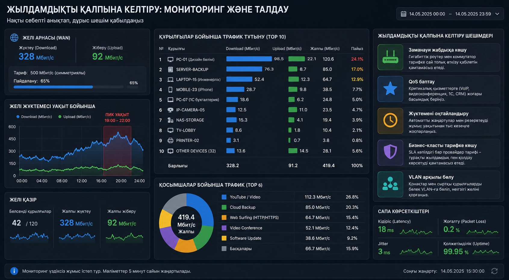The width and height of the screenshot is (509, 280).
Task: Click the orange clock Жүктемені оңтайландыру icon
Action: (390, 121)
